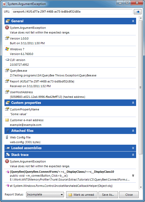Image resolution: width=145 pixels, height=202 pixels.
Task: Click the paperclip icon next to Web Config File
Action: click(x=7, y=137)
